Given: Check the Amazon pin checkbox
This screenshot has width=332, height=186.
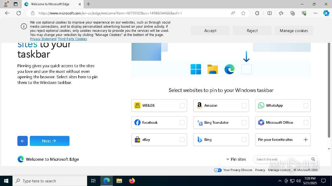Looking at the screenshot, I should coord(244,105).
